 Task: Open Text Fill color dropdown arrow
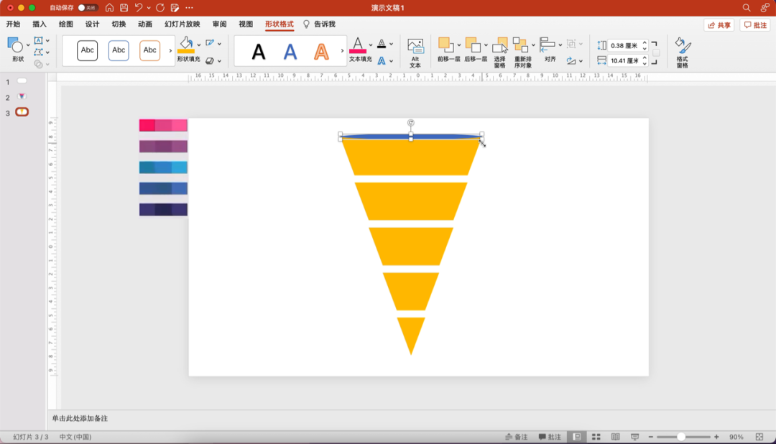point(371,45)
